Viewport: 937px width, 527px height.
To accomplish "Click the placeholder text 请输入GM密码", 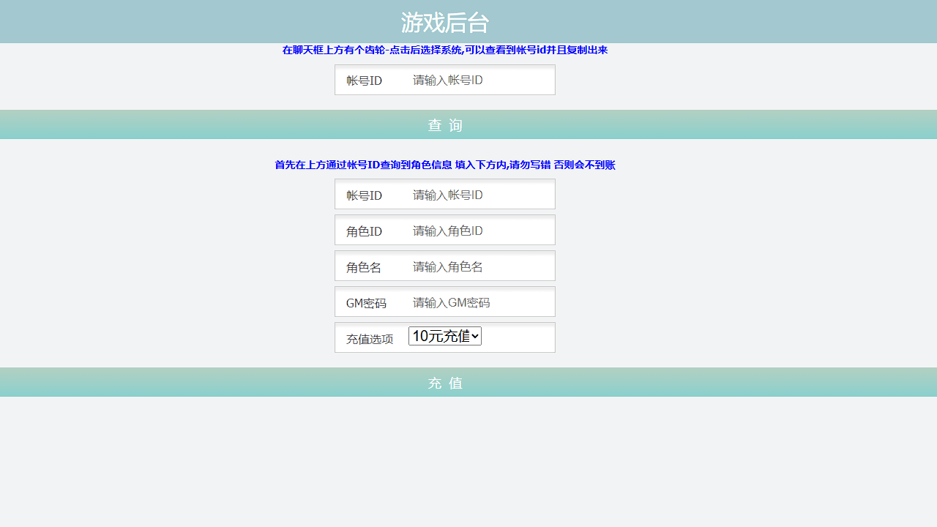I will (451, 302).
